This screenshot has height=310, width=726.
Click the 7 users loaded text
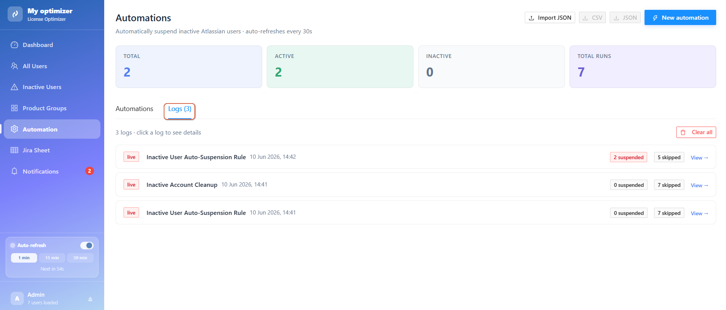[42, 303]
